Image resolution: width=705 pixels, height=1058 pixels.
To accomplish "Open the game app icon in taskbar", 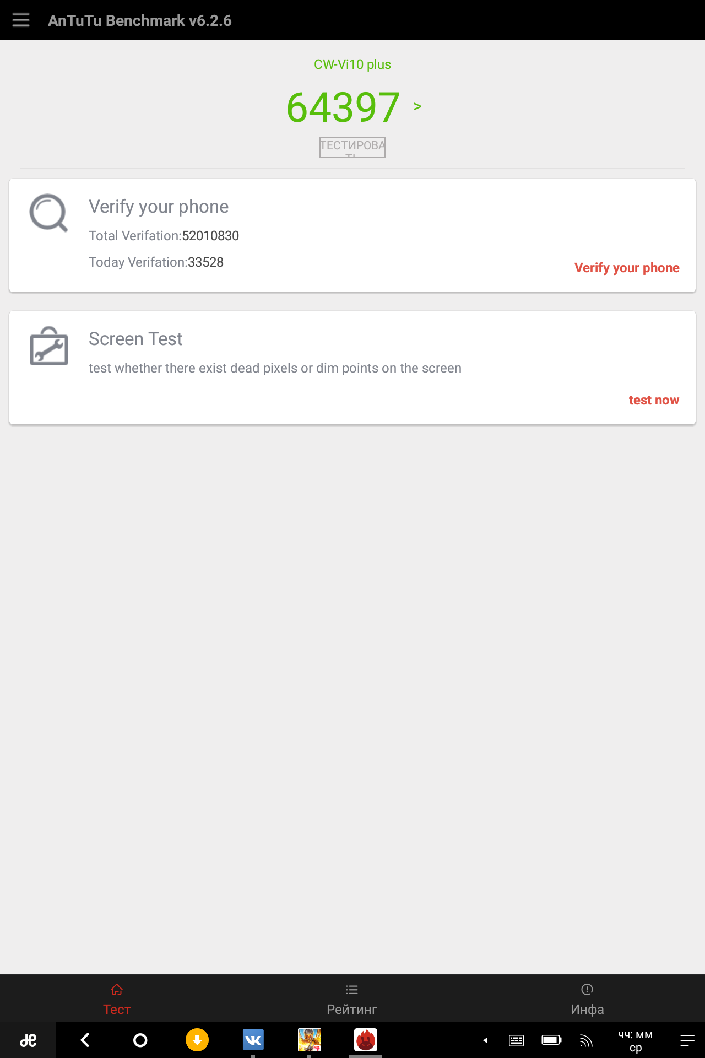I will pyautogui.click(x=310, y=1040).
